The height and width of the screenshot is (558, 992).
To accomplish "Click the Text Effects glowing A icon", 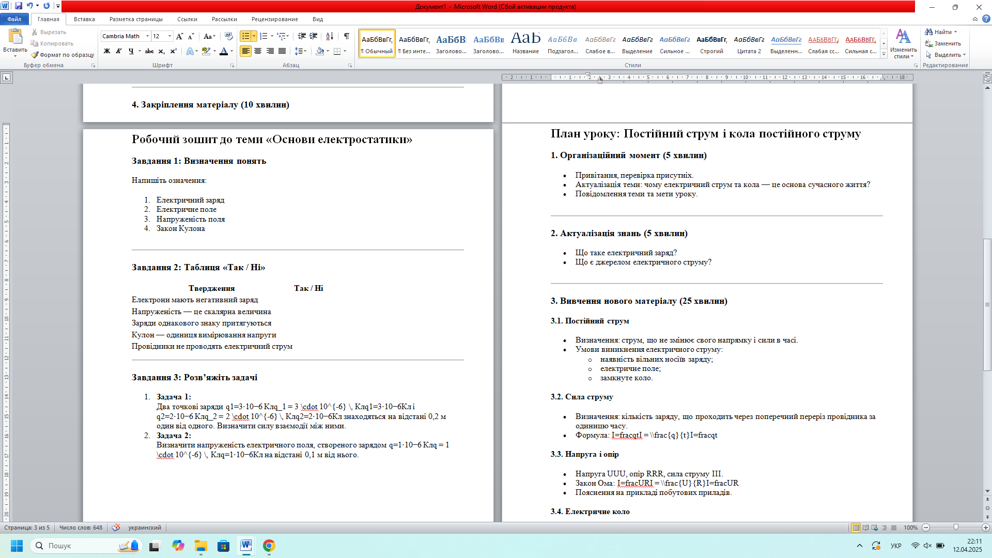I will [x=190, y=51].
